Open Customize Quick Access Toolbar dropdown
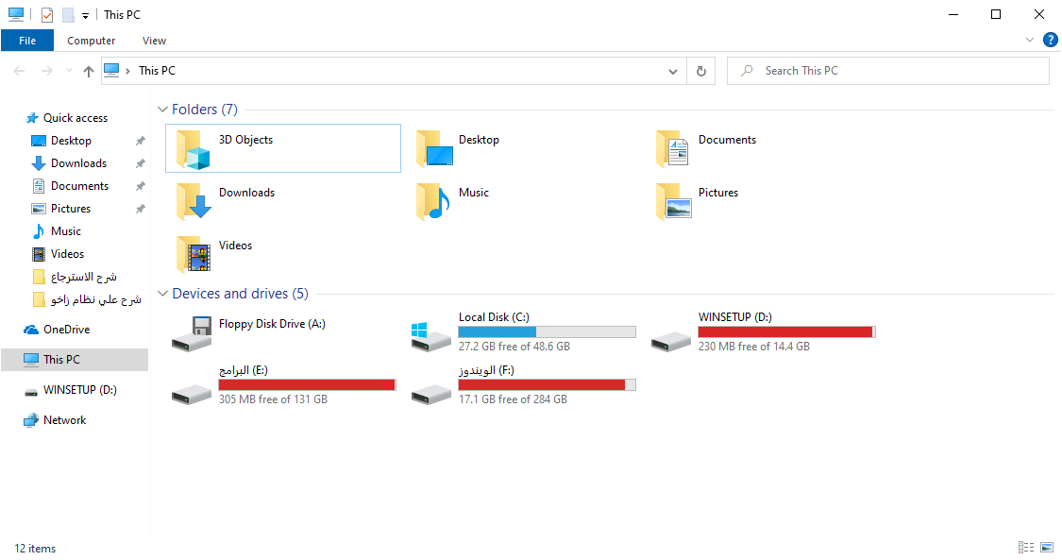 [x=85, y=15]
